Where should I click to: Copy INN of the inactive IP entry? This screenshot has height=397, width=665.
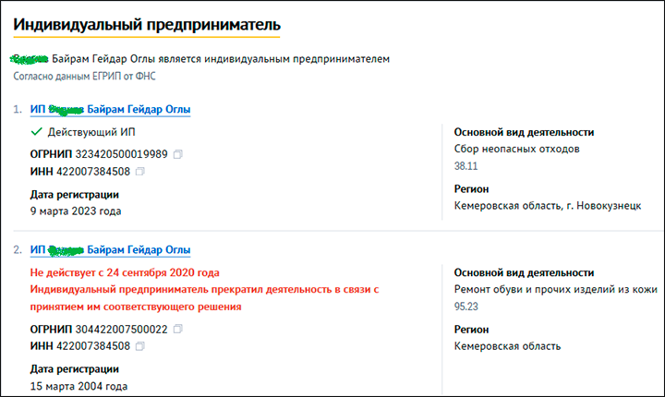pyautogui.click(x=139, y=346)
